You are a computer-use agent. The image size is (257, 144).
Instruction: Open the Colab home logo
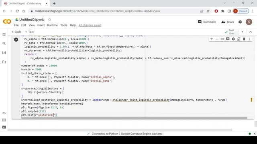click(x=7, y=22)
